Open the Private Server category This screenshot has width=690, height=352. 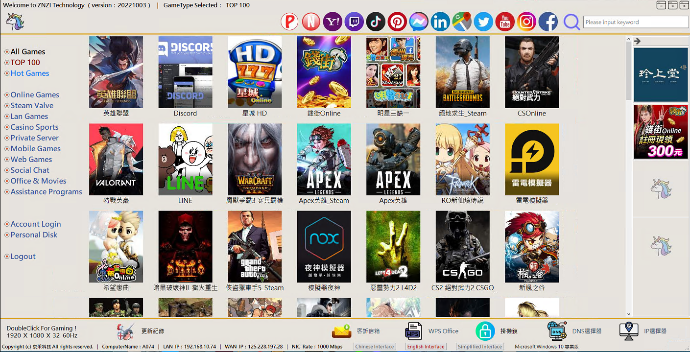pos(35,138)
